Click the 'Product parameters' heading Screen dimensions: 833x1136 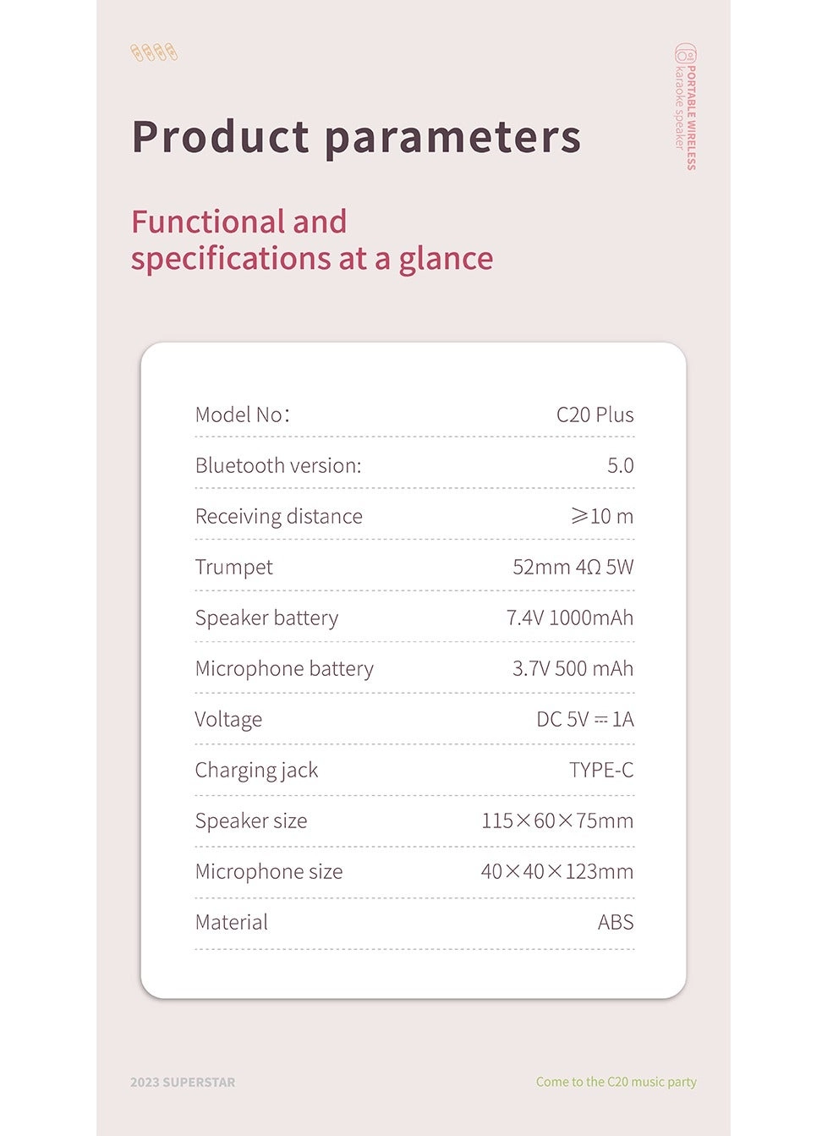[x=356, y=136]
